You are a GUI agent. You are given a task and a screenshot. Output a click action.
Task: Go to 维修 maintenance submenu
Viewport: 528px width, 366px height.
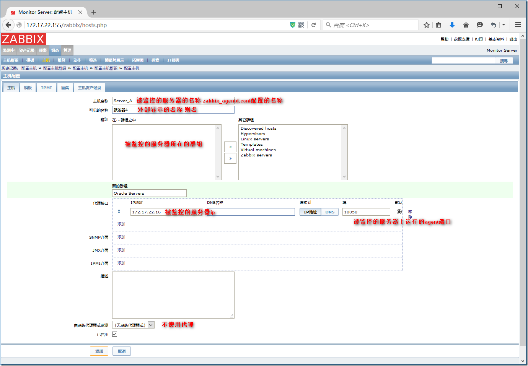62,60
